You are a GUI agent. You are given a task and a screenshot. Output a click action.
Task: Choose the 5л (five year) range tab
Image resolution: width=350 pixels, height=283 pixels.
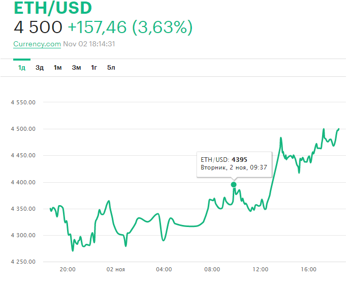111,68
